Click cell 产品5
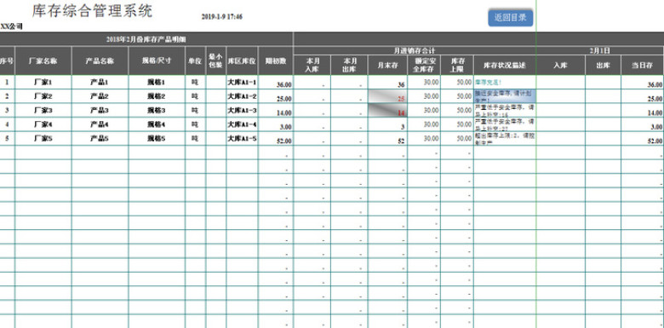 [x=100, y=138]
